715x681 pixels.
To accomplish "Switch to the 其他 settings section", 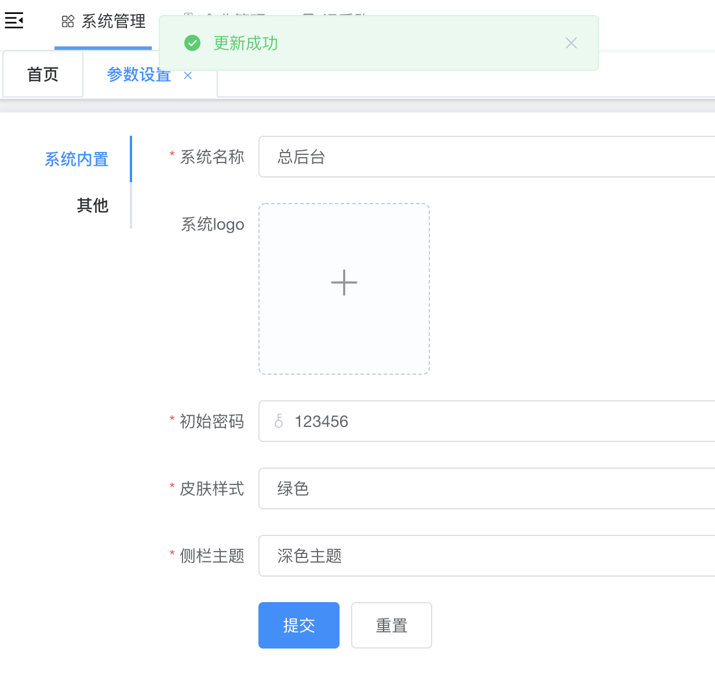I will tap(92, 206).
